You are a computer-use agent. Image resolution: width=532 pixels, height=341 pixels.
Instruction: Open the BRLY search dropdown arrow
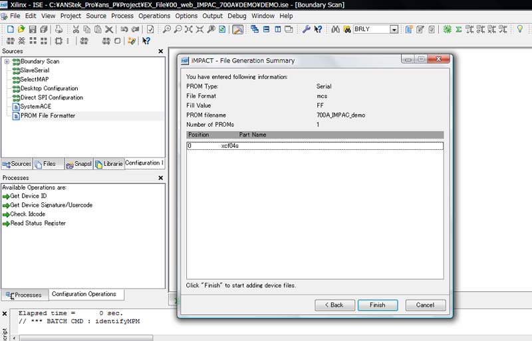click(394, 29)
